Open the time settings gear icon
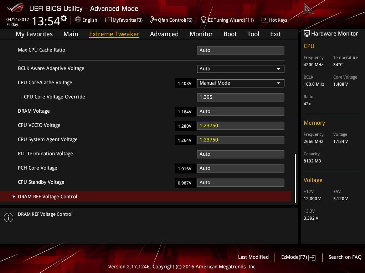Screen dimensions: 365x273 63,18
